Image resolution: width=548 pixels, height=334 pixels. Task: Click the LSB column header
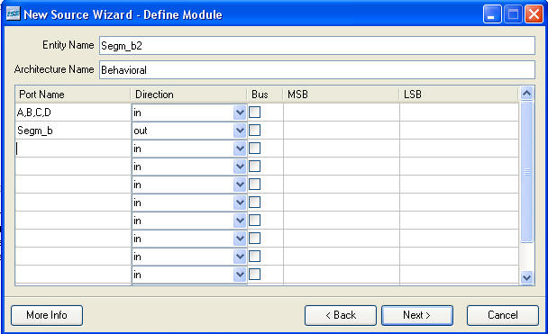(459, 95)
